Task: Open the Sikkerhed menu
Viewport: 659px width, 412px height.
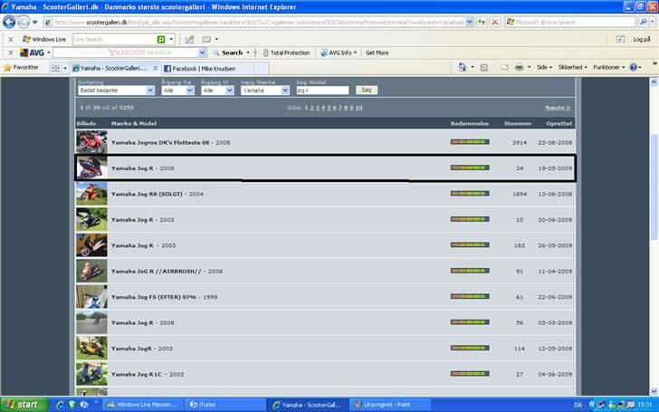Action: [x=572, y=67]
